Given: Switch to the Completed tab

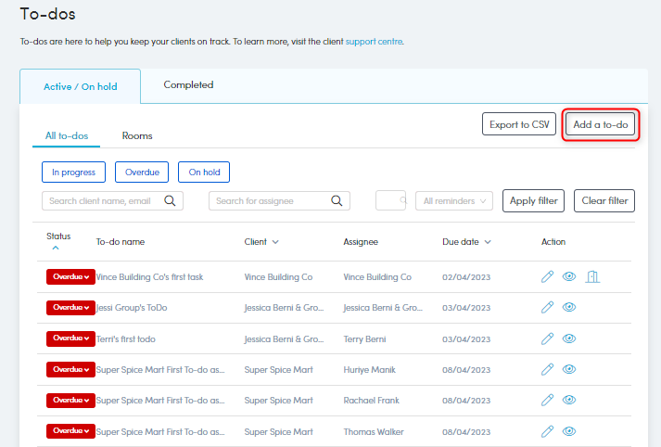Looking at the screenshot, I should coord(188,85).
